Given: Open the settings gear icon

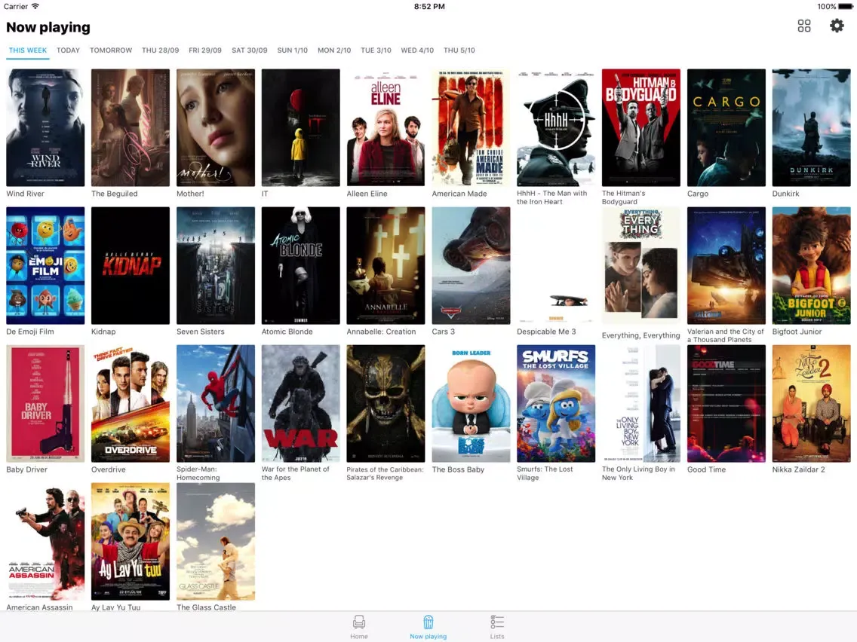Looking at the screenshot, I should [x=836, y=26].
